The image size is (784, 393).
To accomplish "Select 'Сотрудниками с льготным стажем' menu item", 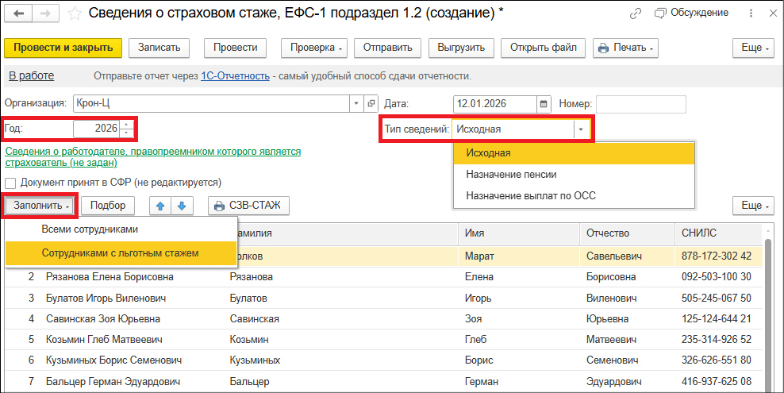I will (120, 253).
